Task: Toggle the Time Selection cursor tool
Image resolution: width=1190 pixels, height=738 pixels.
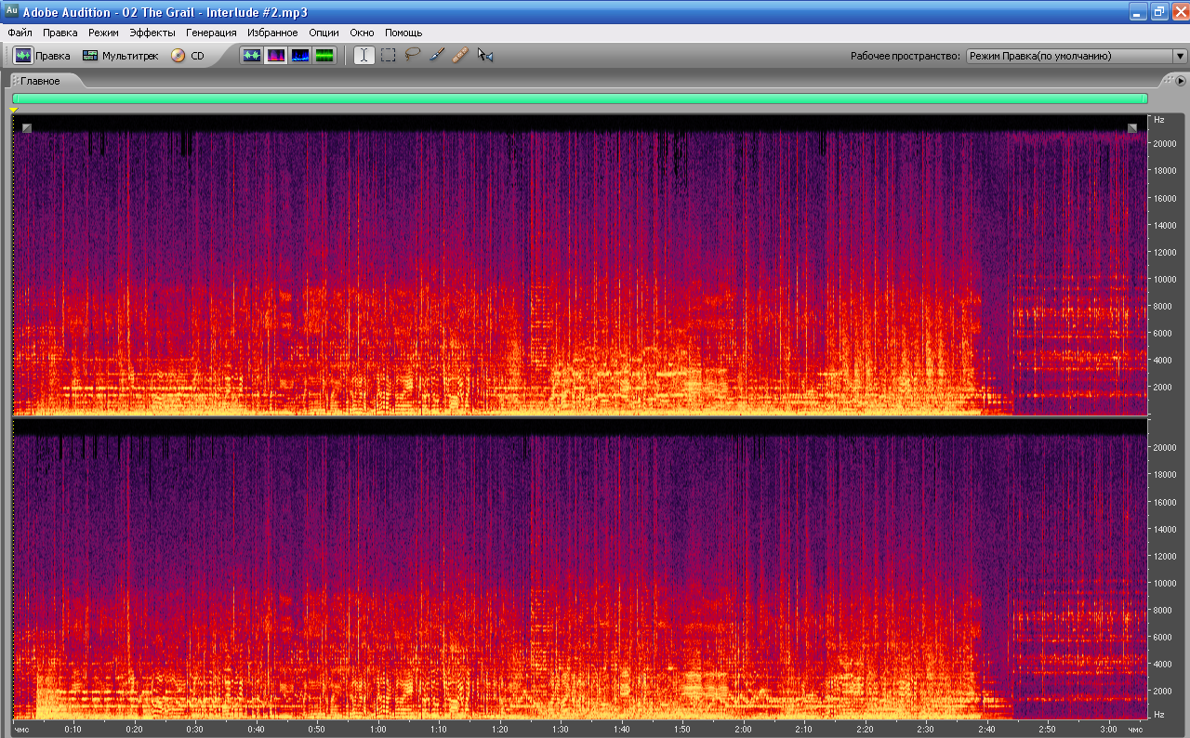Action: (364, 56)
